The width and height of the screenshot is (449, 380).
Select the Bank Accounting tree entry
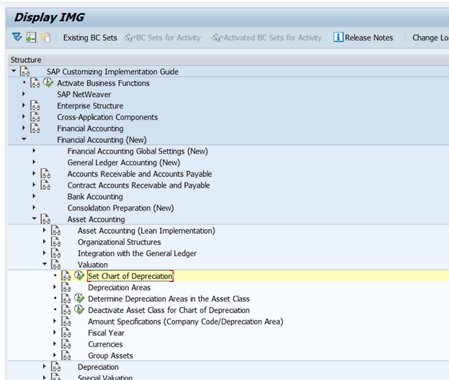click(95, 196)
